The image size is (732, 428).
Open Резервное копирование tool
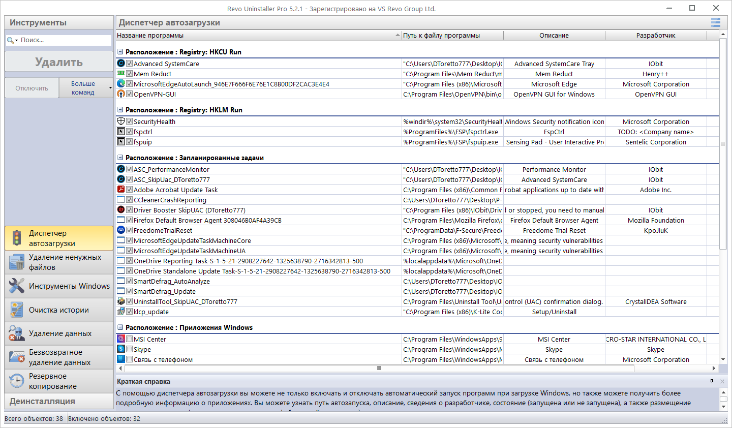click(x=59, y=381)
